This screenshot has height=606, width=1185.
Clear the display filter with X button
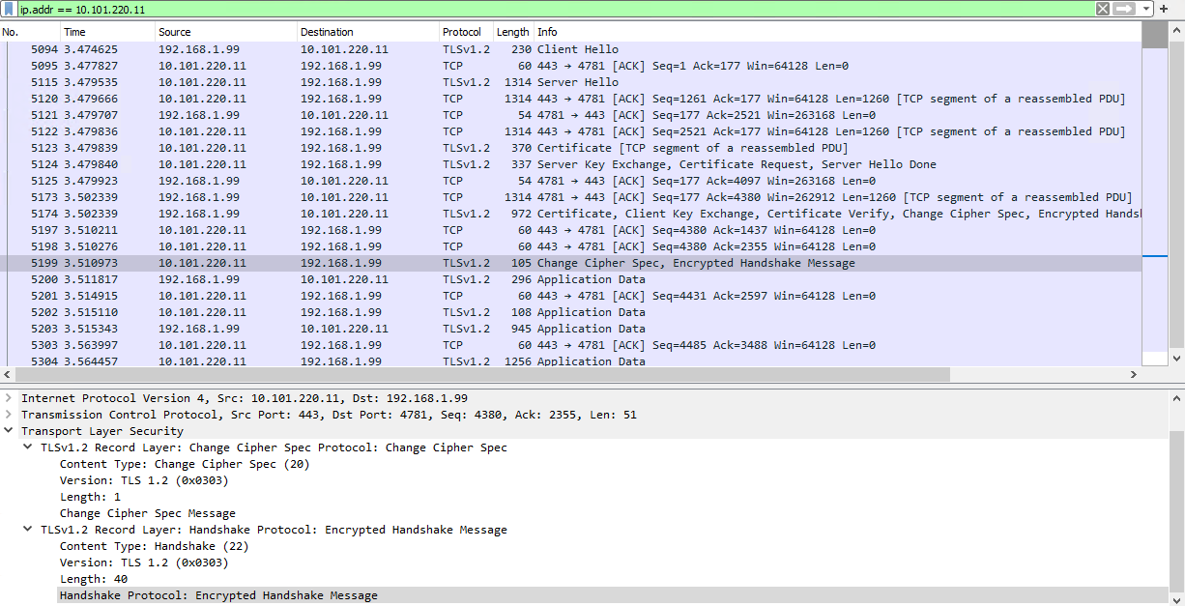pyautogui.click(x=1102, y=9)
